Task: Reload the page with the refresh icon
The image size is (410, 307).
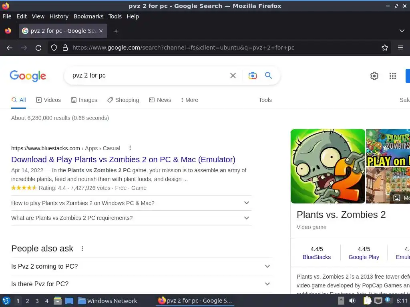Action: (38, 48)
